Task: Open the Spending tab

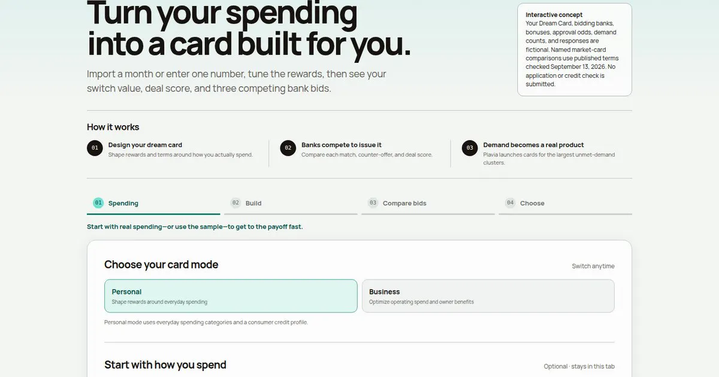Action: [153, 203]
